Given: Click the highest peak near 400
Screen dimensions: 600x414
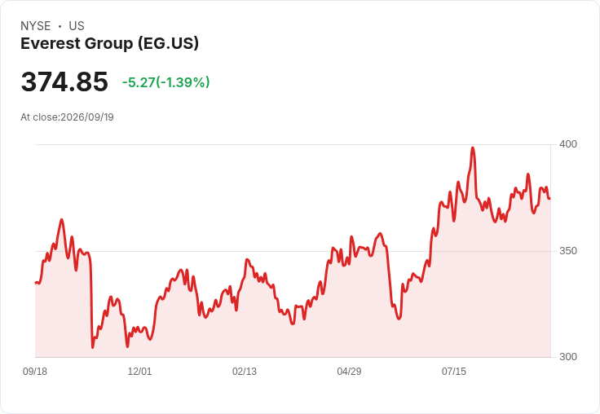Looking at the screenshot, I should 473,148.
